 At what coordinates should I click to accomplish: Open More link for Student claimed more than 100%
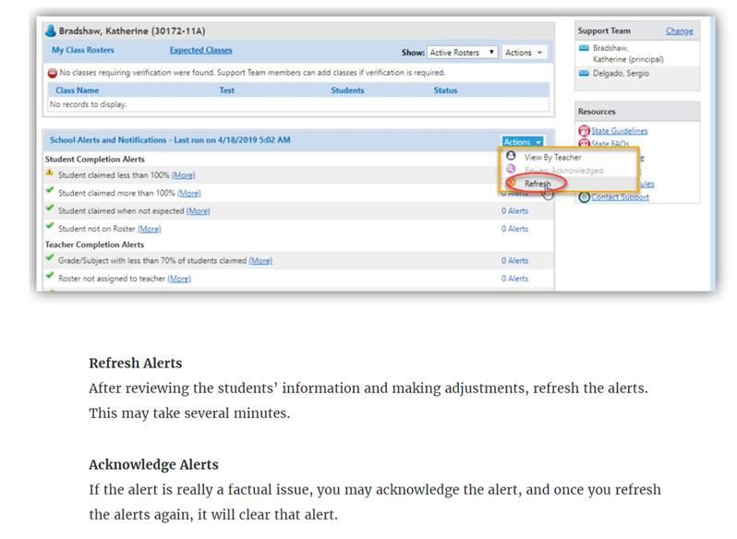tap(188, 193)
